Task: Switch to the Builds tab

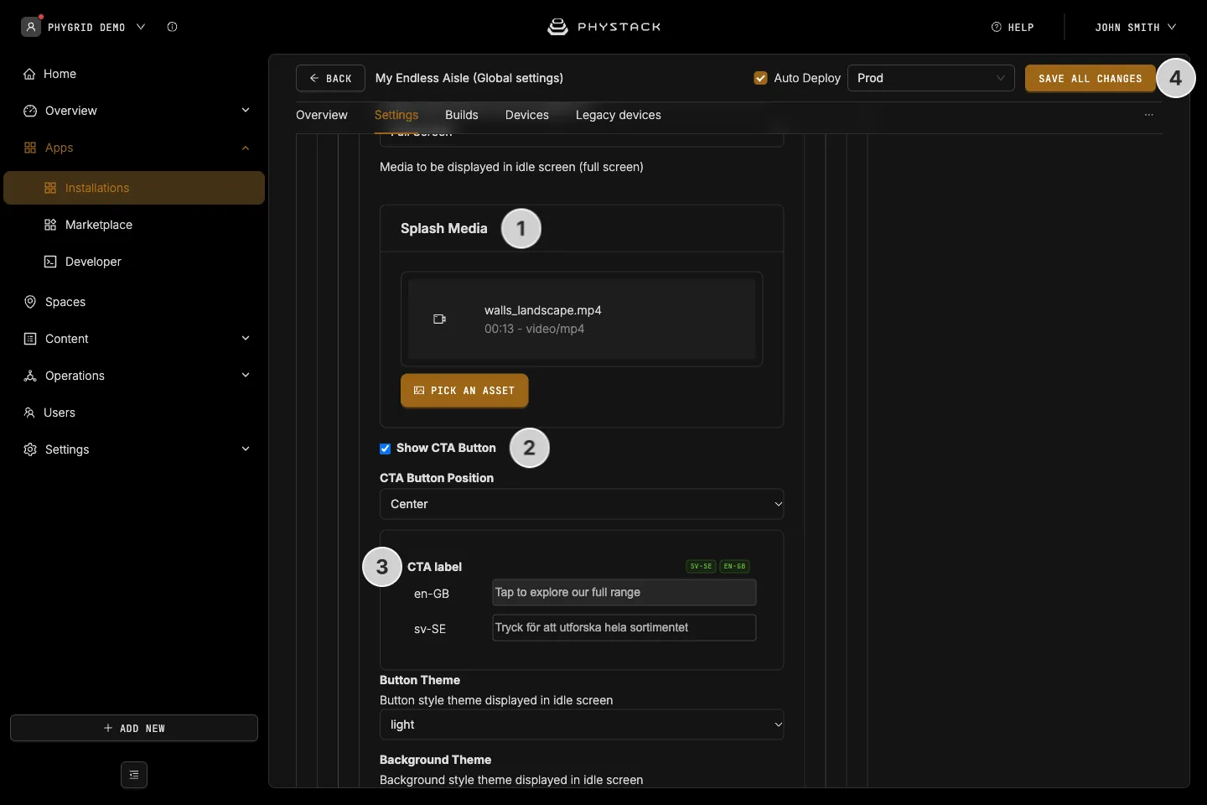Action: 462,115
